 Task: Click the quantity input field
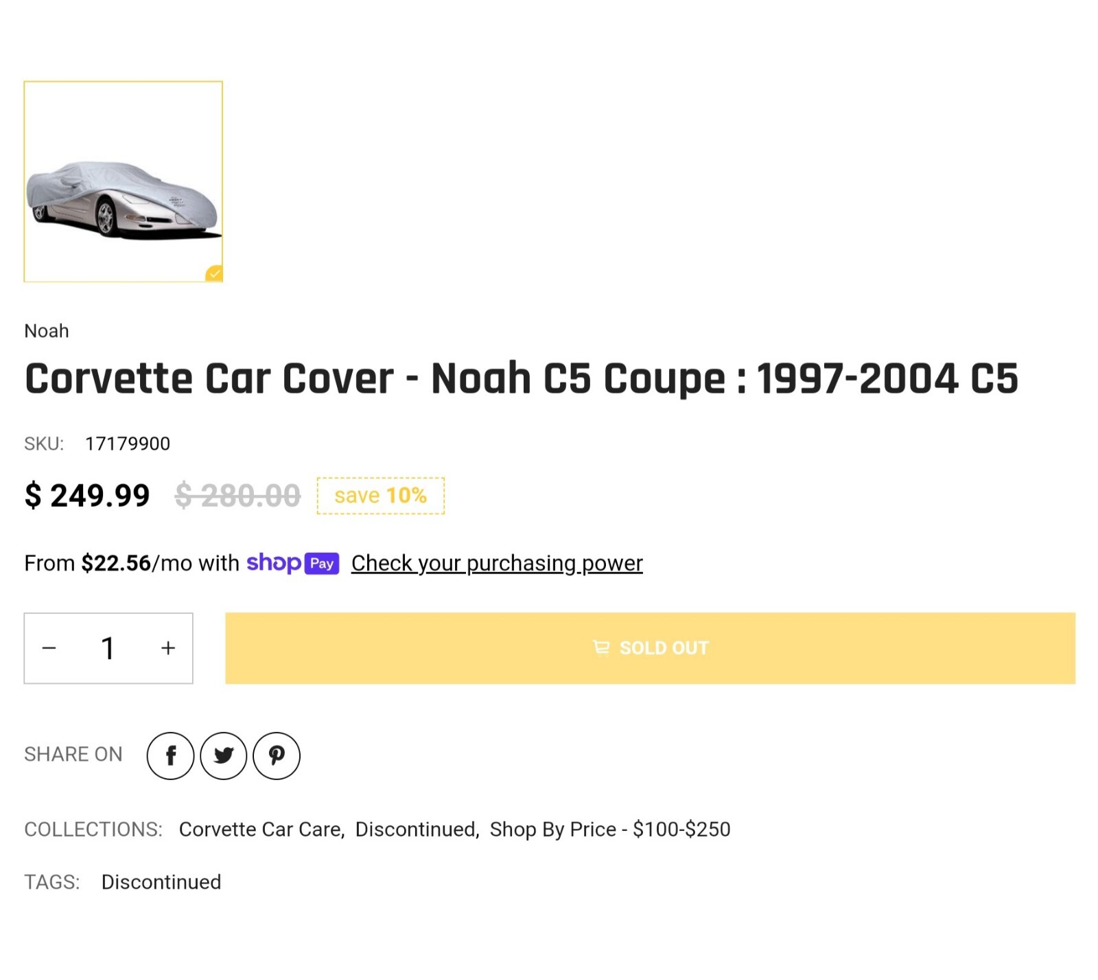(x=108, y=648)
